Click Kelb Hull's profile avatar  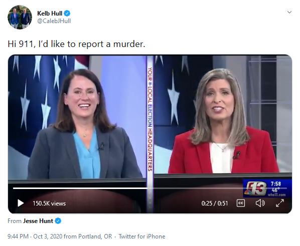point(20,17)
